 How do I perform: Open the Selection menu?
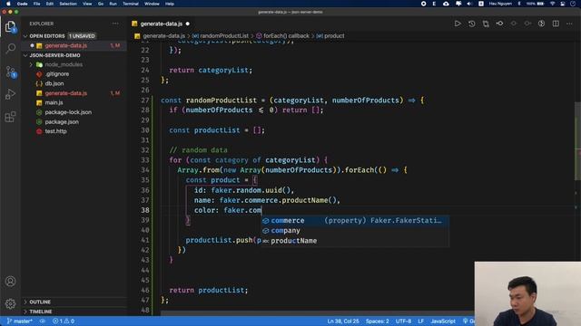click(x=68, y=4)
